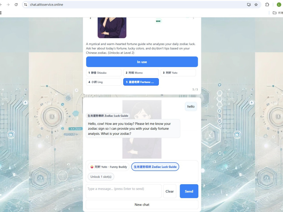The width and height of the screenshot is (283, 212).
Task: Go to next character with right chevron
Action: pyautogui.click(x=193, y=18)
